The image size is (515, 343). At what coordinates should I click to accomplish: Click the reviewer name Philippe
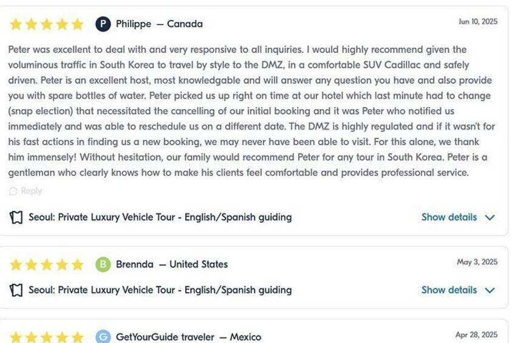click(x=134, y=24)
